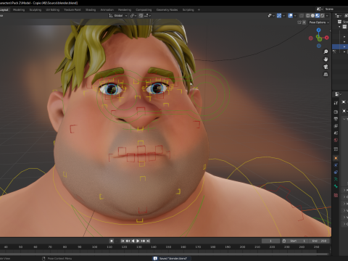
Task: Toggle the snap magnet in header
Action: point(141,15)
